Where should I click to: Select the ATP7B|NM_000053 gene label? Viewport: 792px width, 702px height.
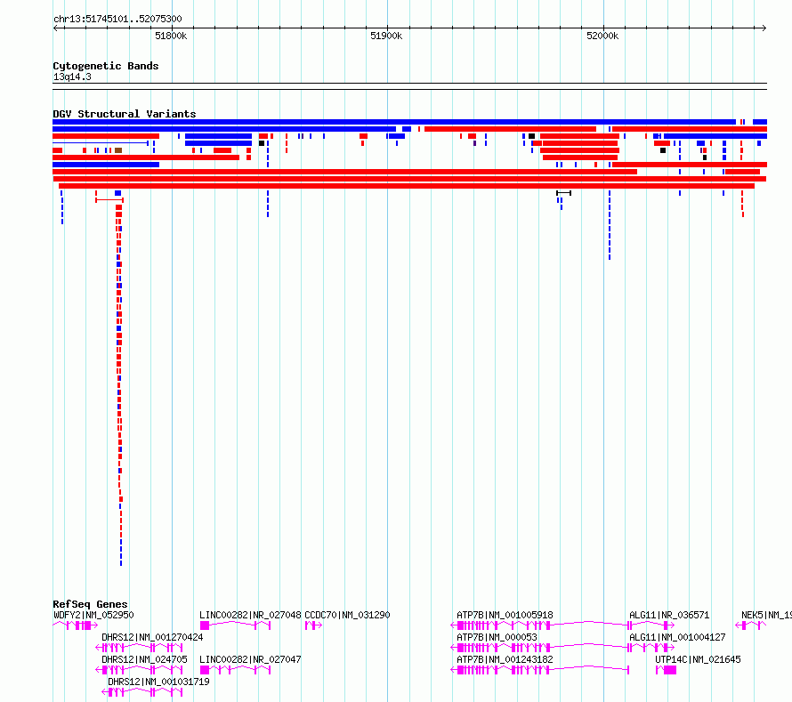[x=497, y=637]
